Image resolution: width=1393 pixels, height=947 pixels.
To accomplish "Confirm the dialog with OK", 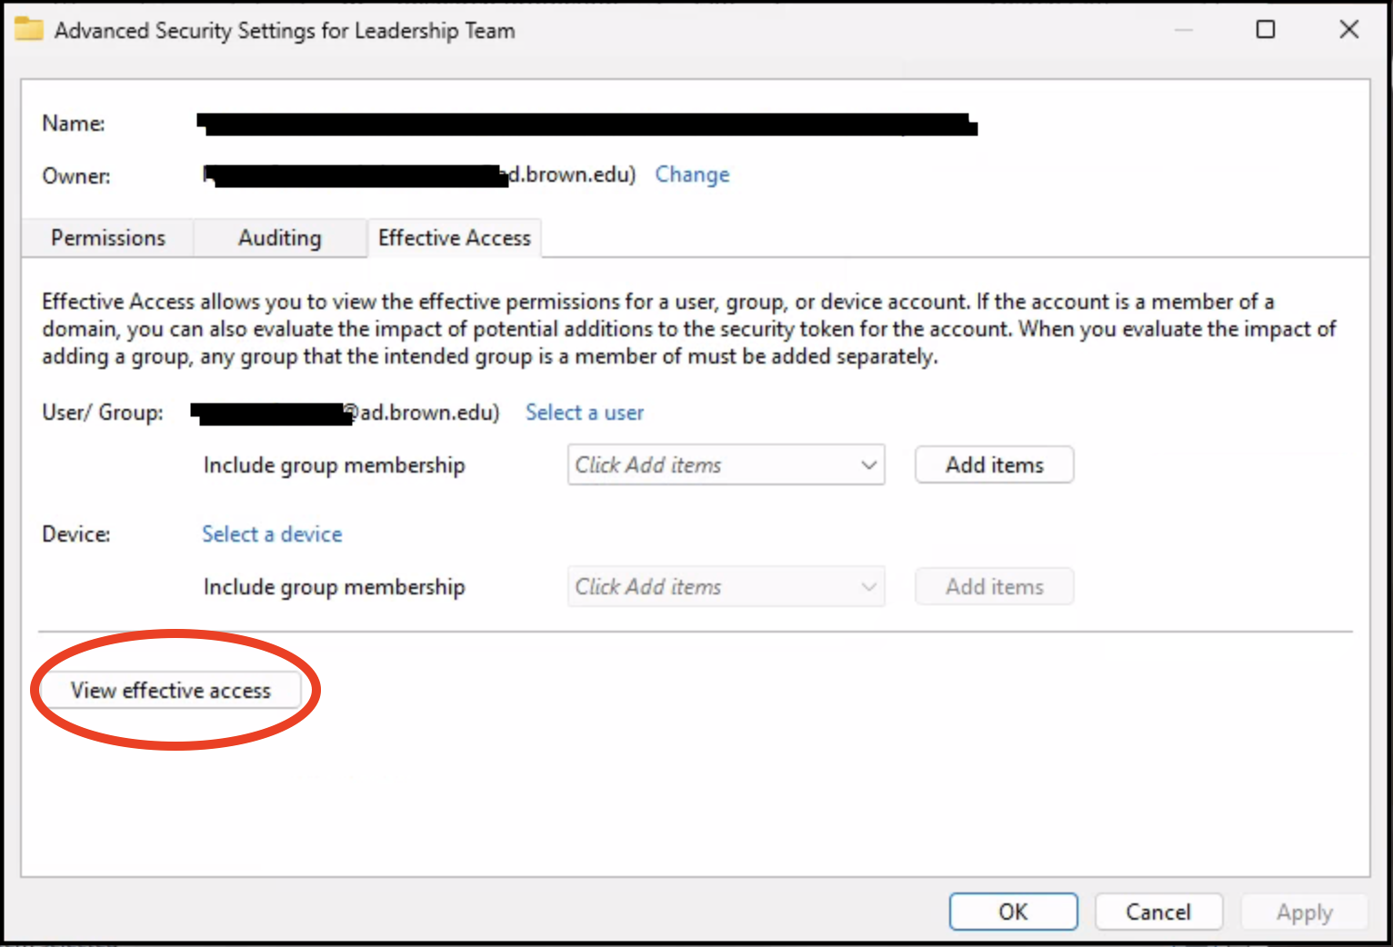I will (x=1013, y=912).
